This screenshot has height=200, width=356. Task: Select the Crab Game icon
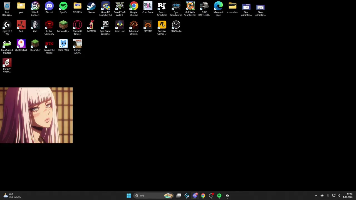pos(148,8)
